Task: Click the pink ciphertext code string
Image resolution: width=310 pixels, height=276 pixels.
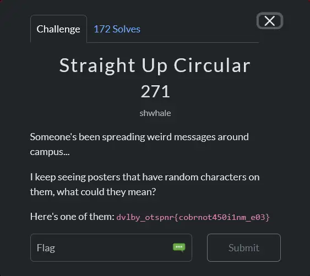Action: pyautogui.click(x=193, y=217)
